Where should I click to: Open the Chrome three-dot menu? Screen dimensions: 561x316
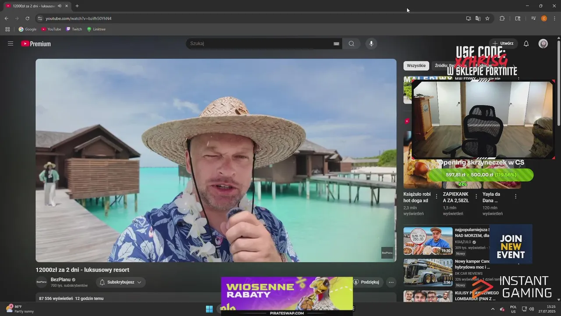pos(555,18)
